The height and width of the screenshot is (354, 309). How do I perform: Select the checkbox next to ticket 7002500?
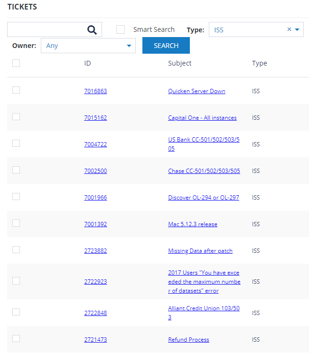coord(16,170)
